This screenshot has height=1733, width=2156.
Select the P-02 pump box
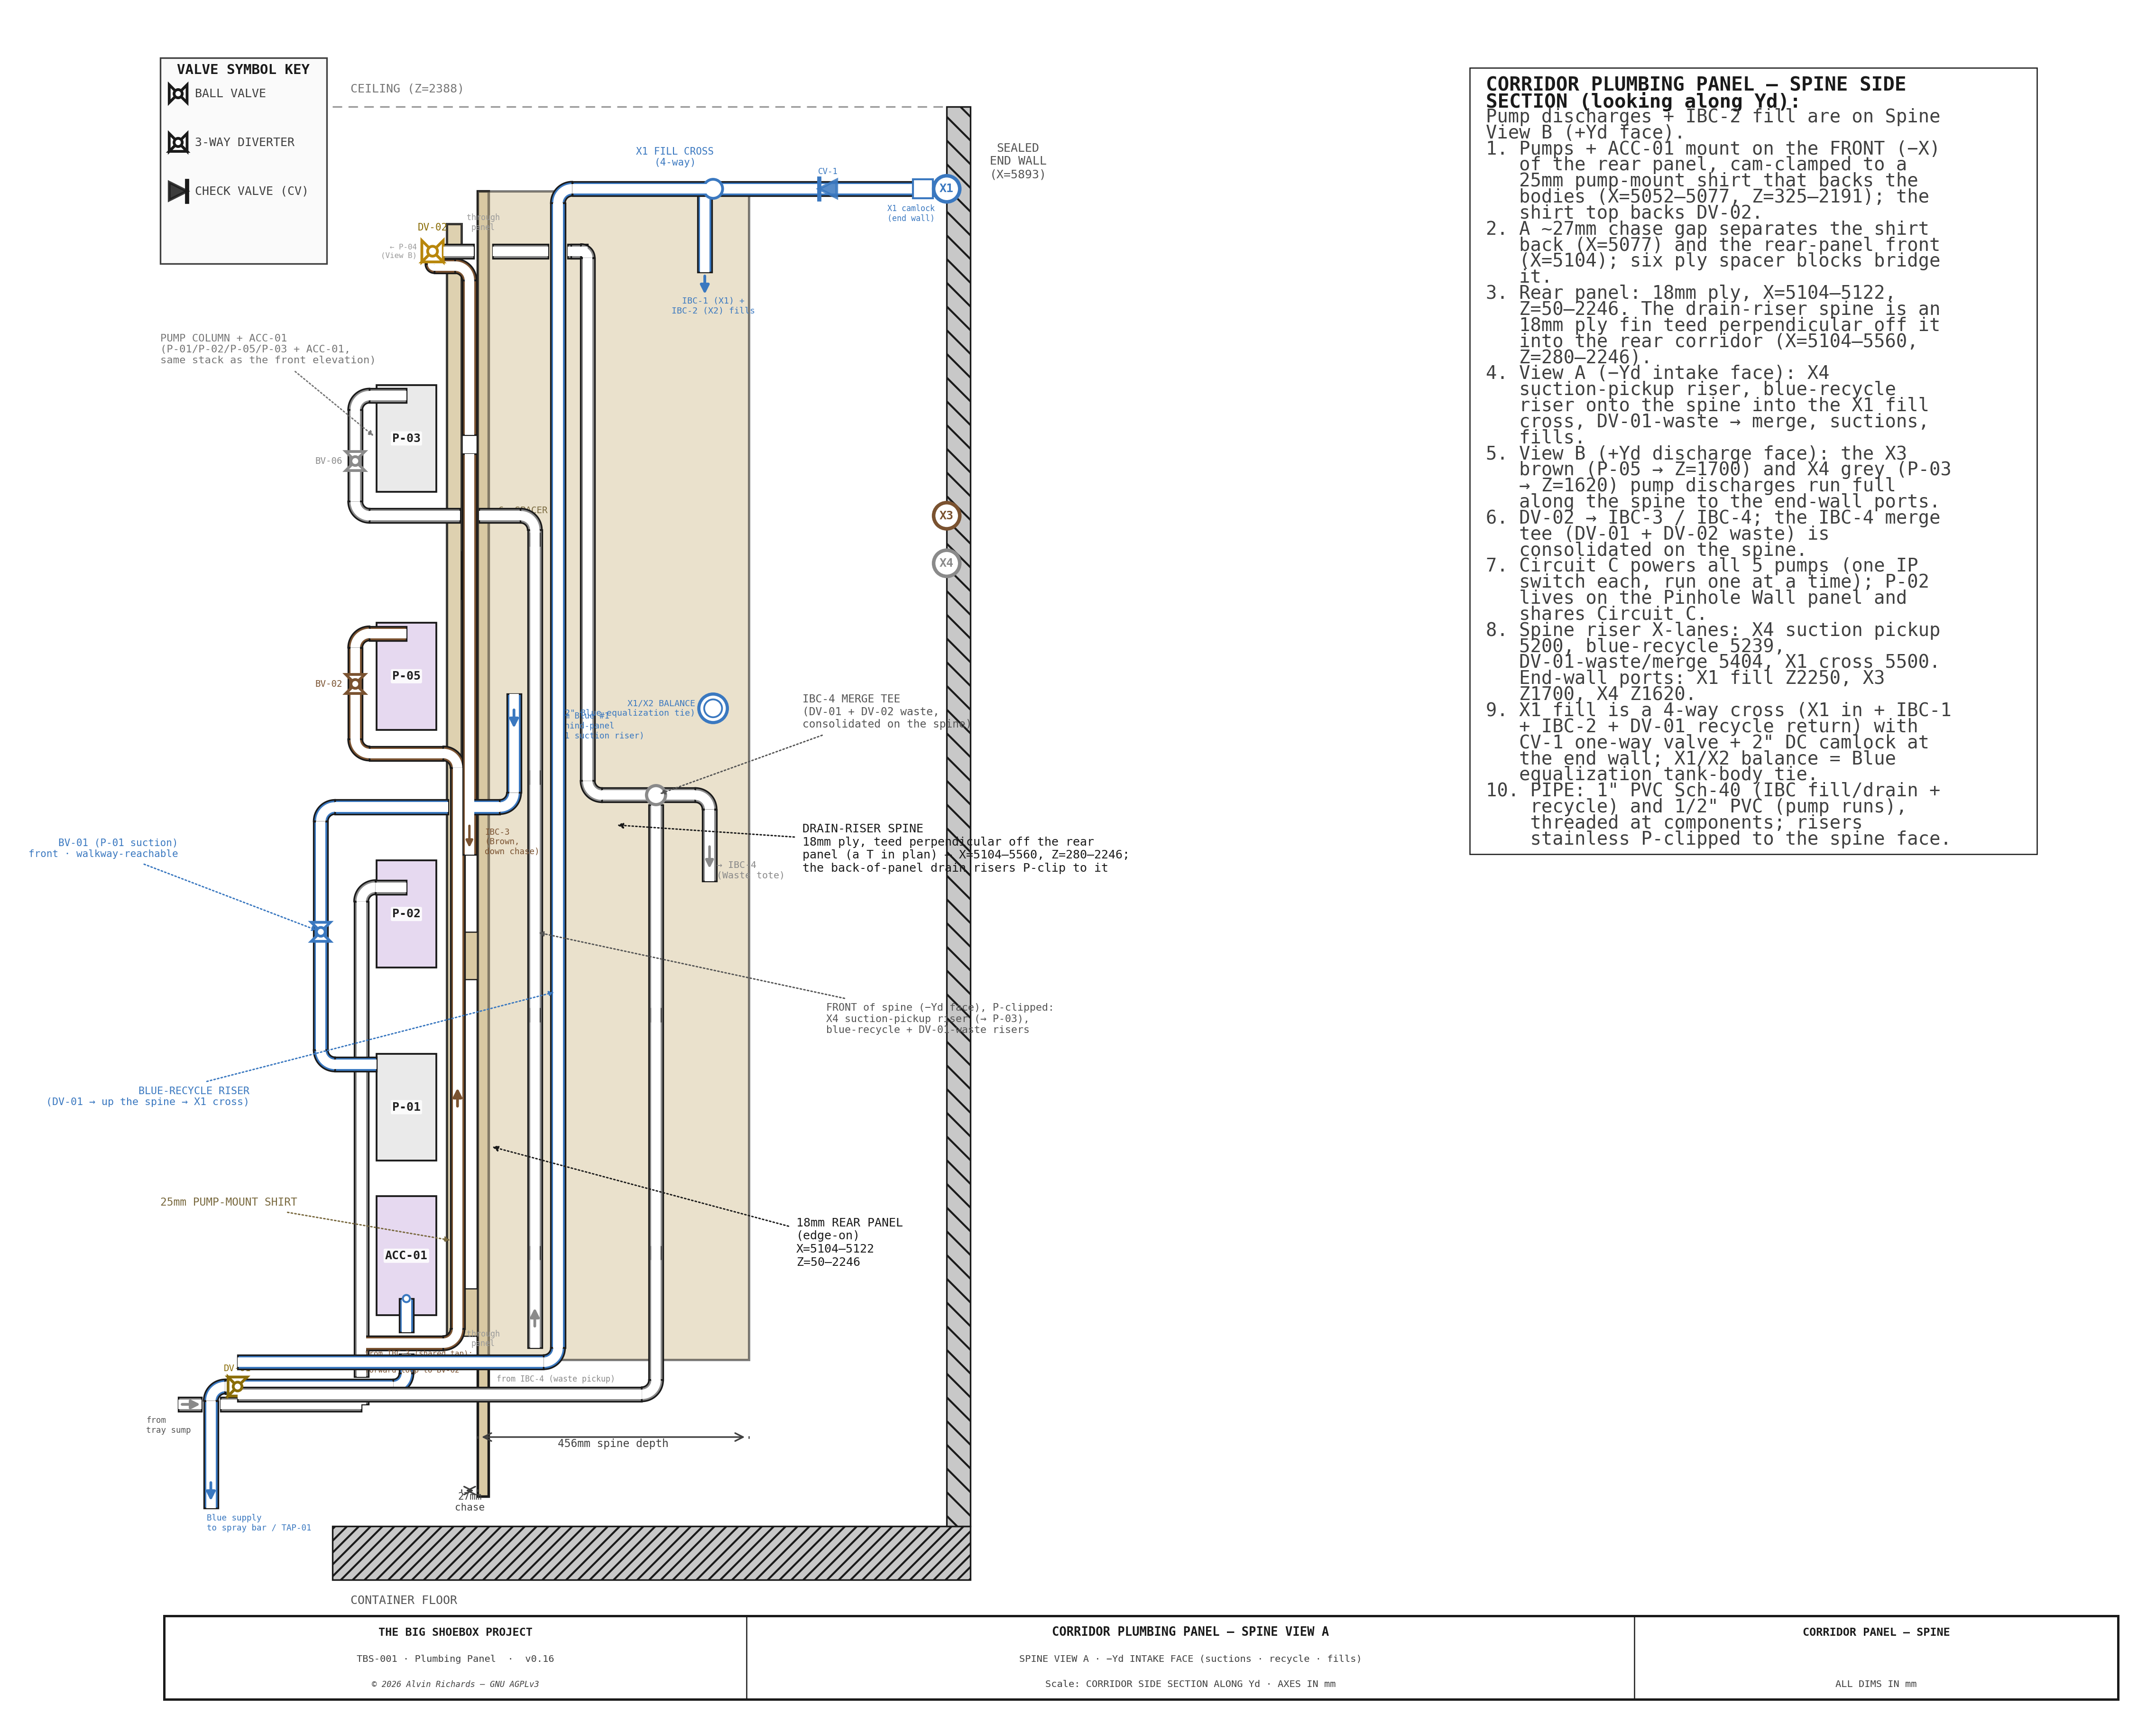[x=406, y=914]
